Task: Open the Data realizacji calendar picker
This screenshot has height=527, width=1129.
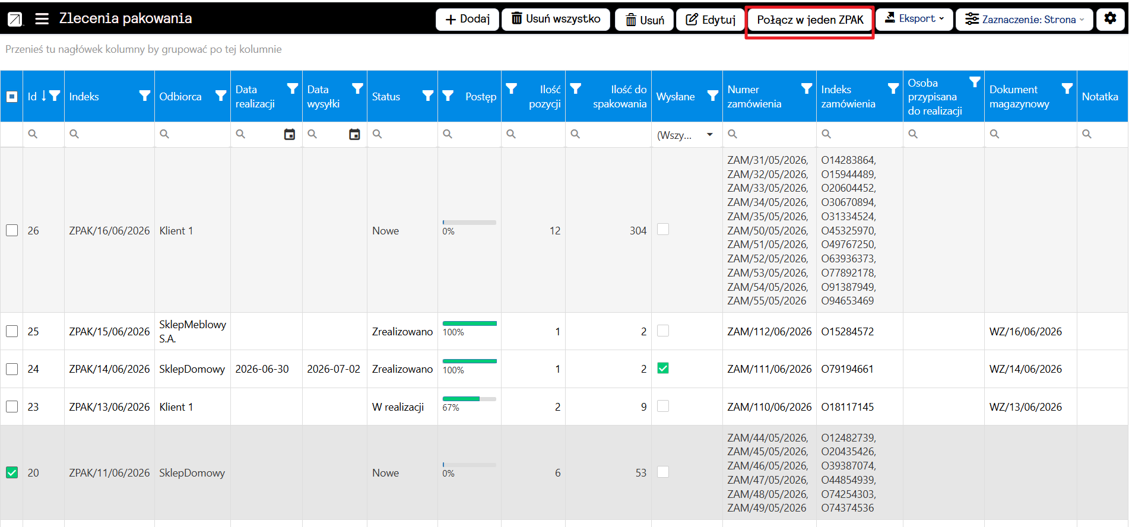Action: (x=290, y=135)
